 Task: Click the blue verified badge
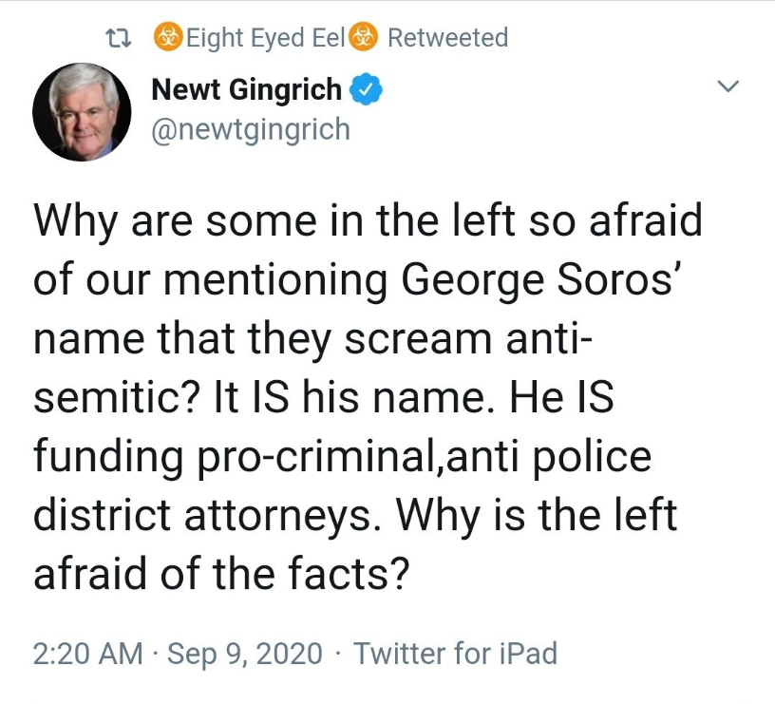tap(367, 90)
